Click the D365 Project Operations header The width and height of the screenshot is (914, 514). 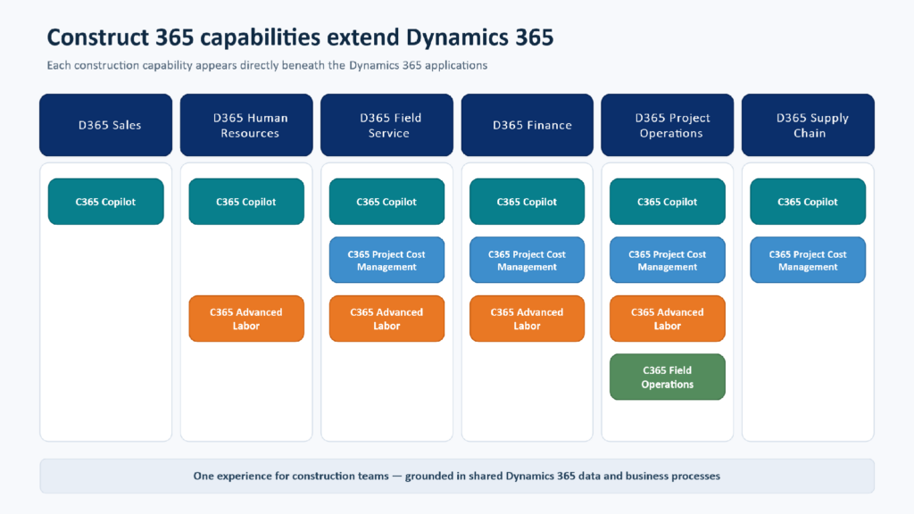click(x=668, y=125)
